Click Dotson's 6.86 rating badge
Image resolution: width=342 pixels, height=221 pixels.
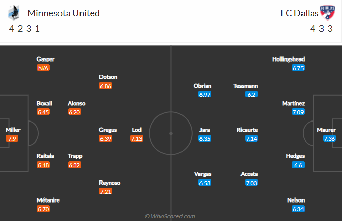tap(106, 86)
